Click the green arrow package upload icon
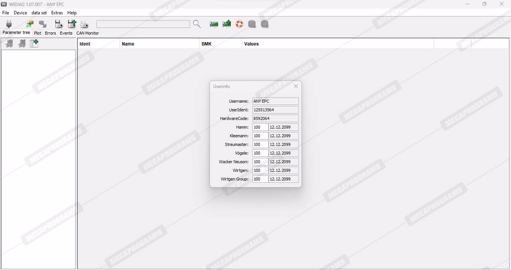Screen dimensions: 511x270 30,24
